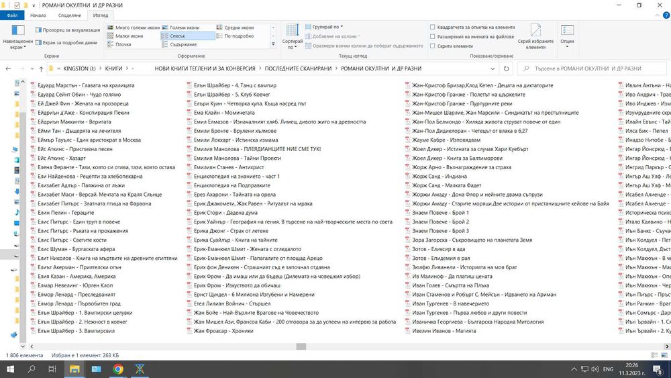Open Windows Start menu

click(10, 369)
